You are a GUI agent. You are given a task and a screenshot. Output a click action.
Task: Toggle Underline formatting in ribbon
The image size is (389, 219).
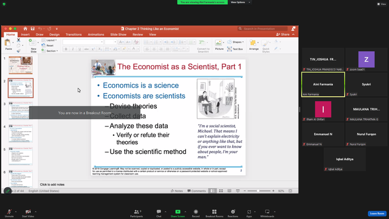click(x=80, y=49)
